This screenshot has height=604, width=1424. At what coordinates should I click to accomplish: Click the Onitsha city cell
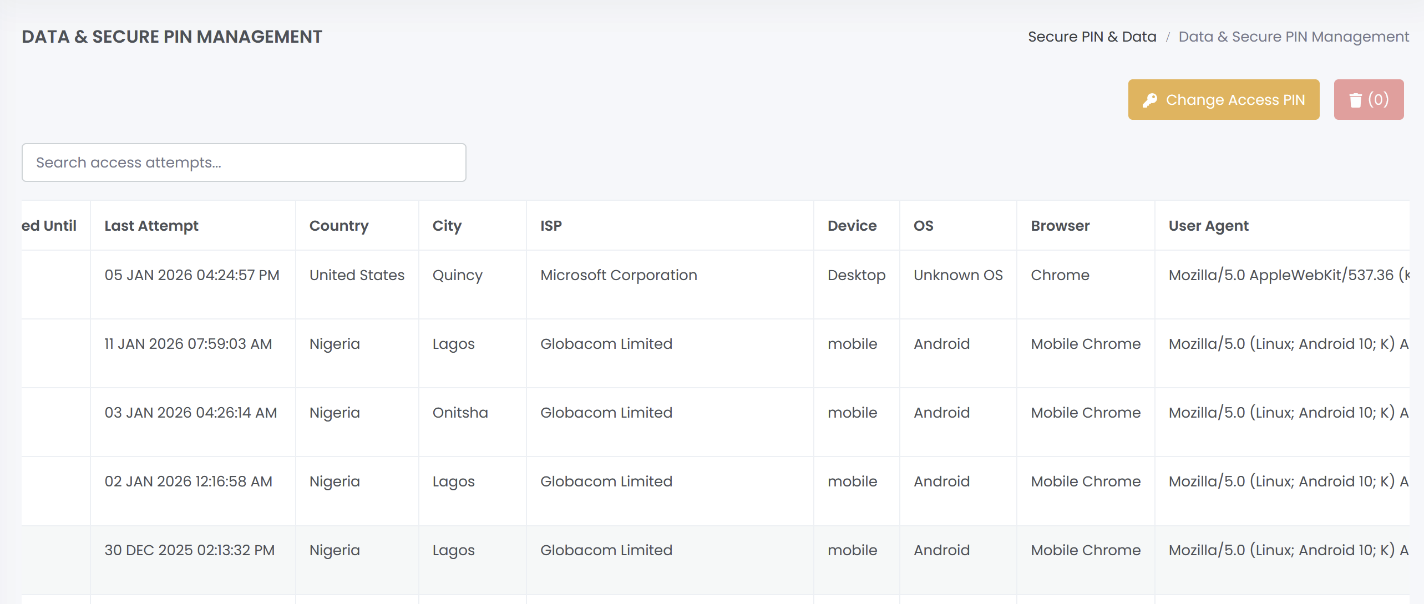[460, 413]
